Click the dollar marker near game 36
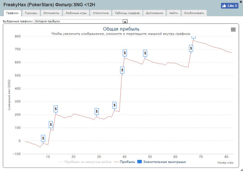Viewport: 243px width, 171px height. click(114, 105)
